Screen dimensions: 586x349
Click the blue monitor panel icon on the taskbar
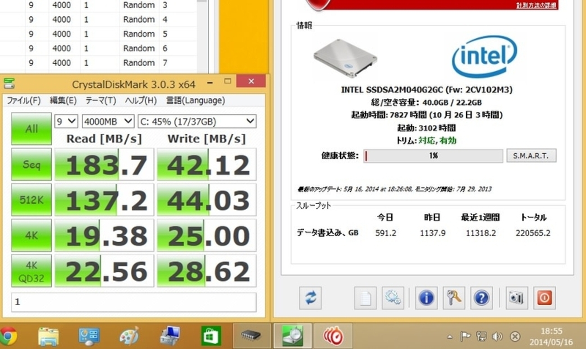pos(89,336)
